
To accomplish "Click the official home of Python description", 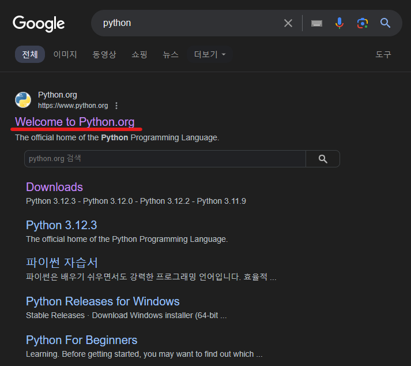I will (117, 137).
